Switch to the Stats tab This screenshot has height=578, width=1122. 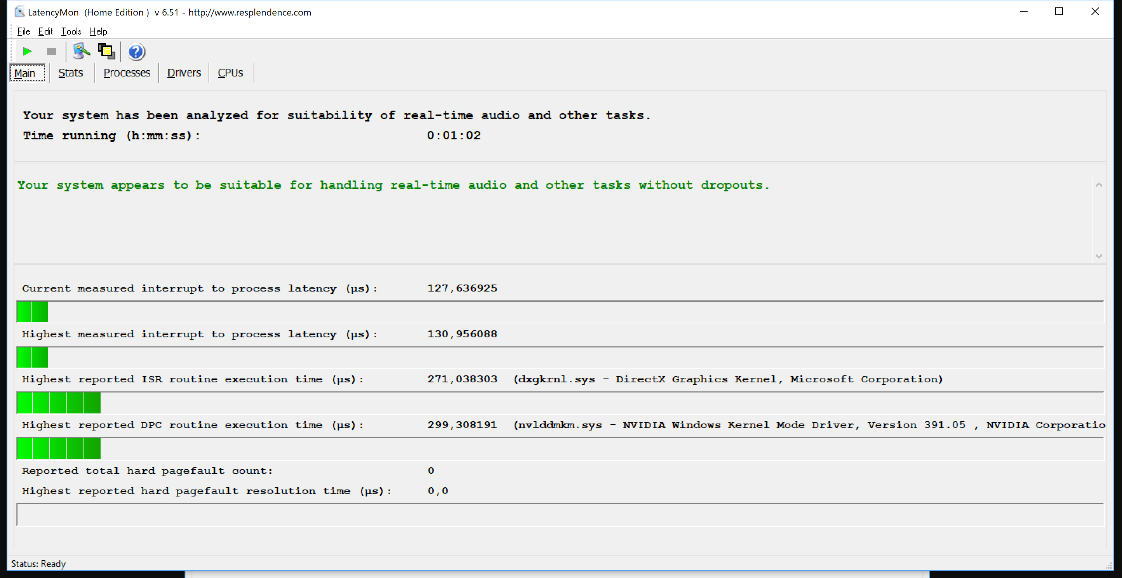click(x=71, y=73)
